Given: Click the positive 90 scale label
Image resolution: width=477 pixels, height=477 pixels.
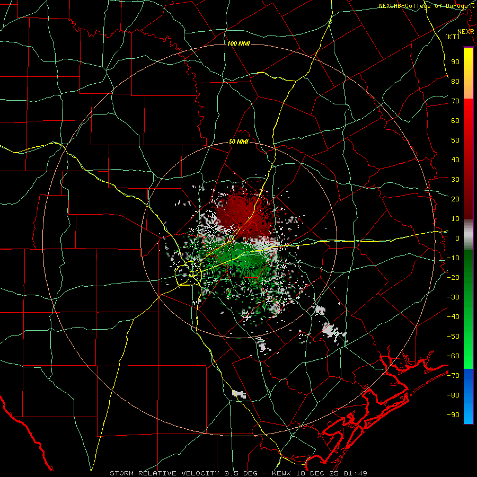Looking at the screenshot, I should click(x=455, y=62).
